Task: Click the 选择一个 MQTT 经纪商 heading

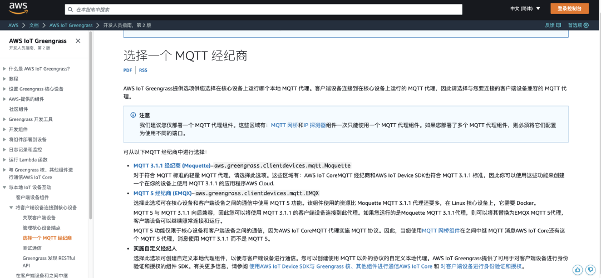Action: point(185,56)
